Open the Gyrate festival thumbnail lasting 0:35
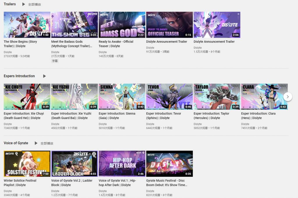 click(x=170, y=164)
